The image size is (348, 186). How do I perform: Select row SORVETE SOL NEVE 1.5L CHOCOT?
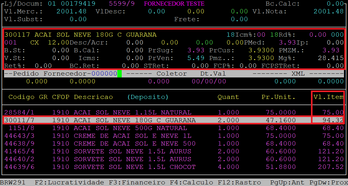point(174,167)
